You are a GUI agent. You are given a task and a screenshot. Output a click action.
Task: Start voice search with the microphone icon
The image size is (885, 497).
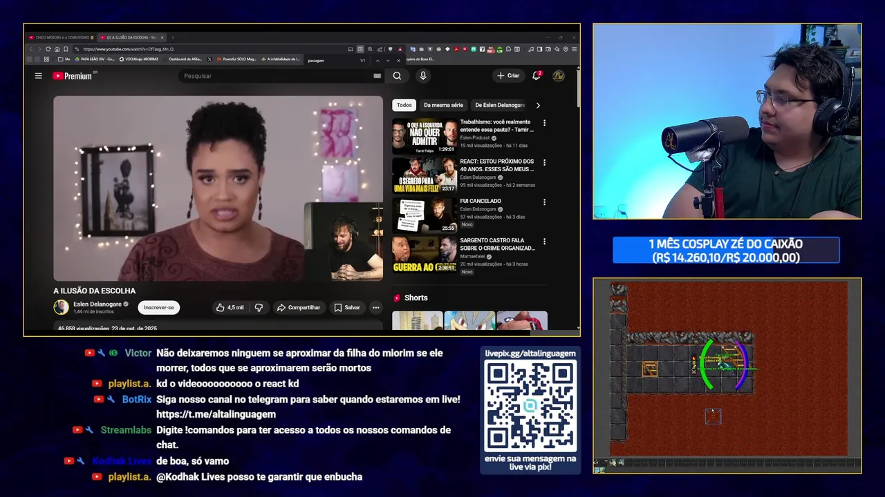(423, 76)
